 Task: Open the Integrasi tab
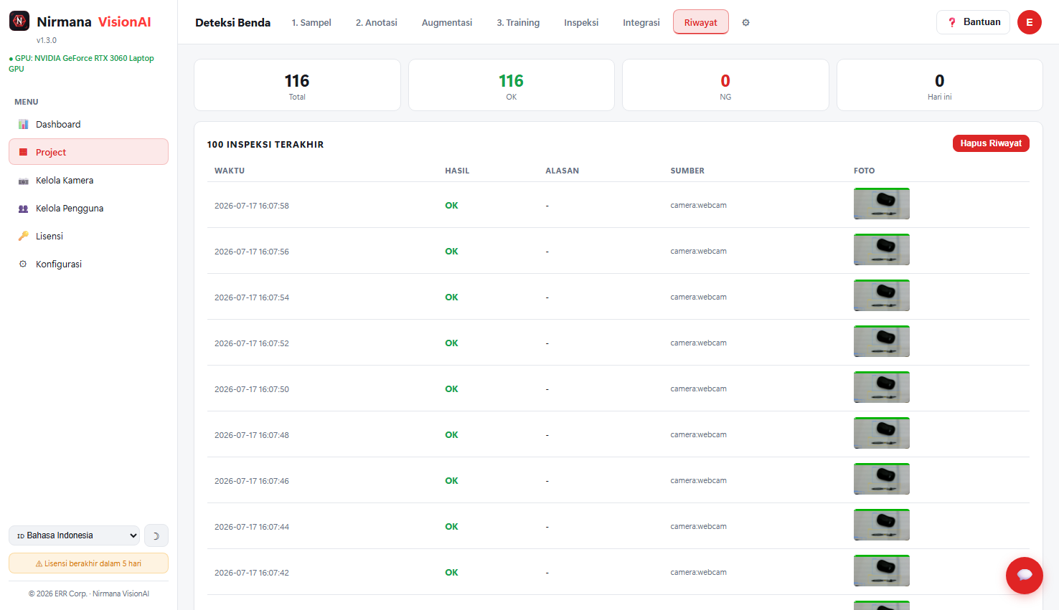(x=641, y=22)
